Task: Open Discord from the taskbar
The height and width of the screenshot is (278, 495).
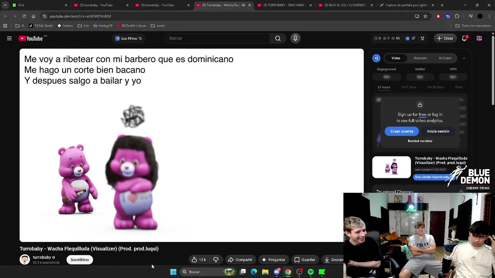Action: coord(277,272)
